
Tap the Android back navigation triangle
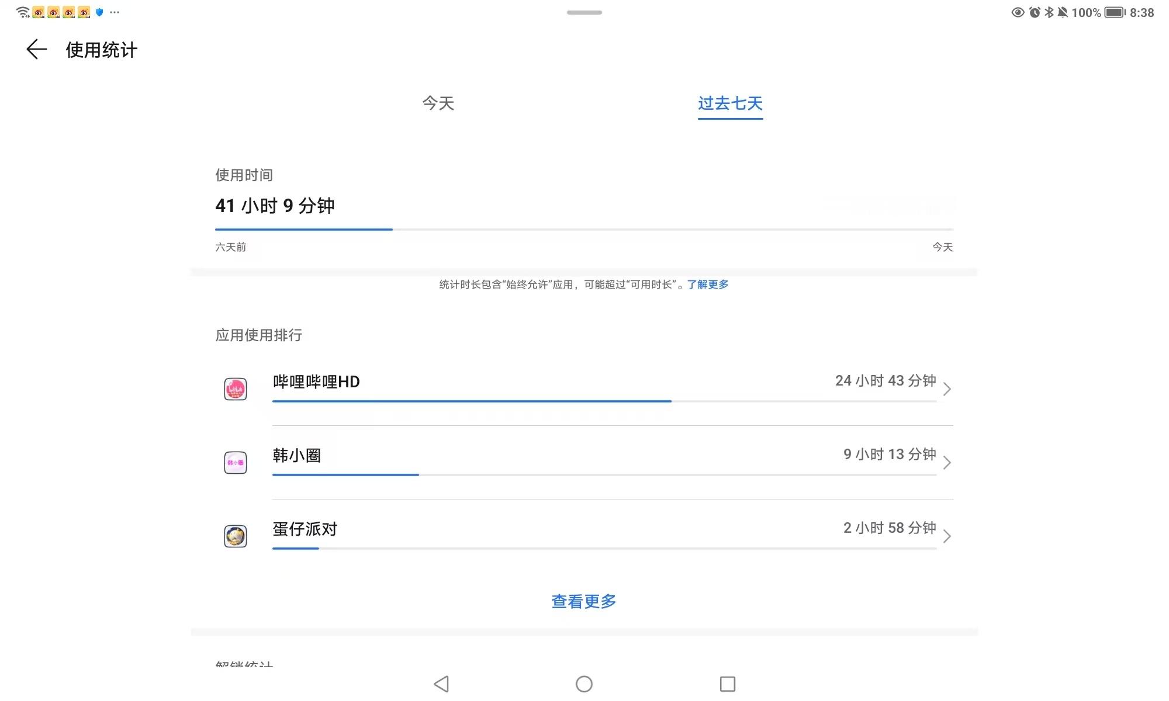pos(441,684)
